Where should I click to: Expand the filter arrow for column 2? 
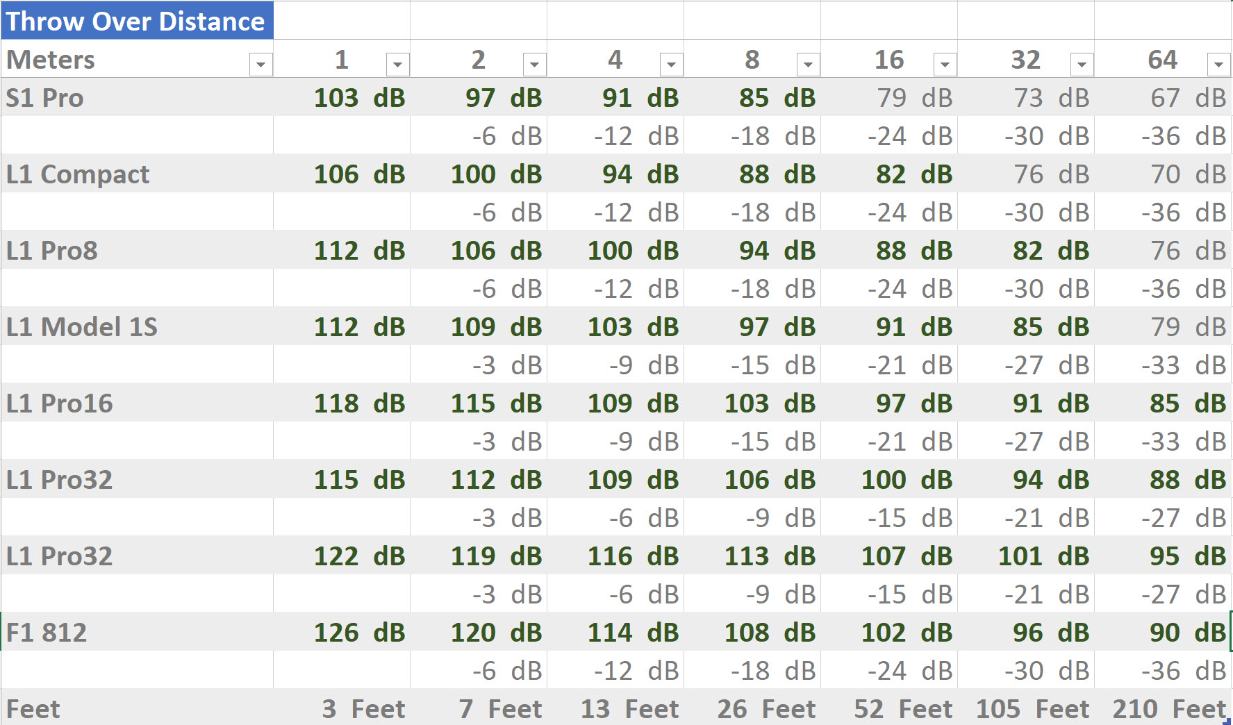coord(534,65)
